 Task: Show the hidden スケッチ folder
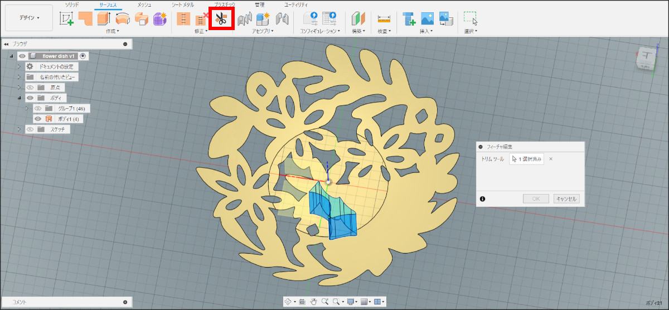coord(30,129)
